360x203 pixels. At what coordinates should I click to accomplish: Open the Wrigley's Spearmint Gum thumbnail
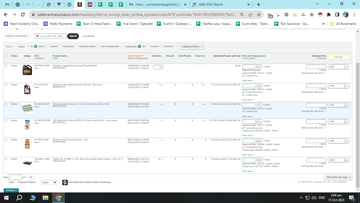(27, 108)
